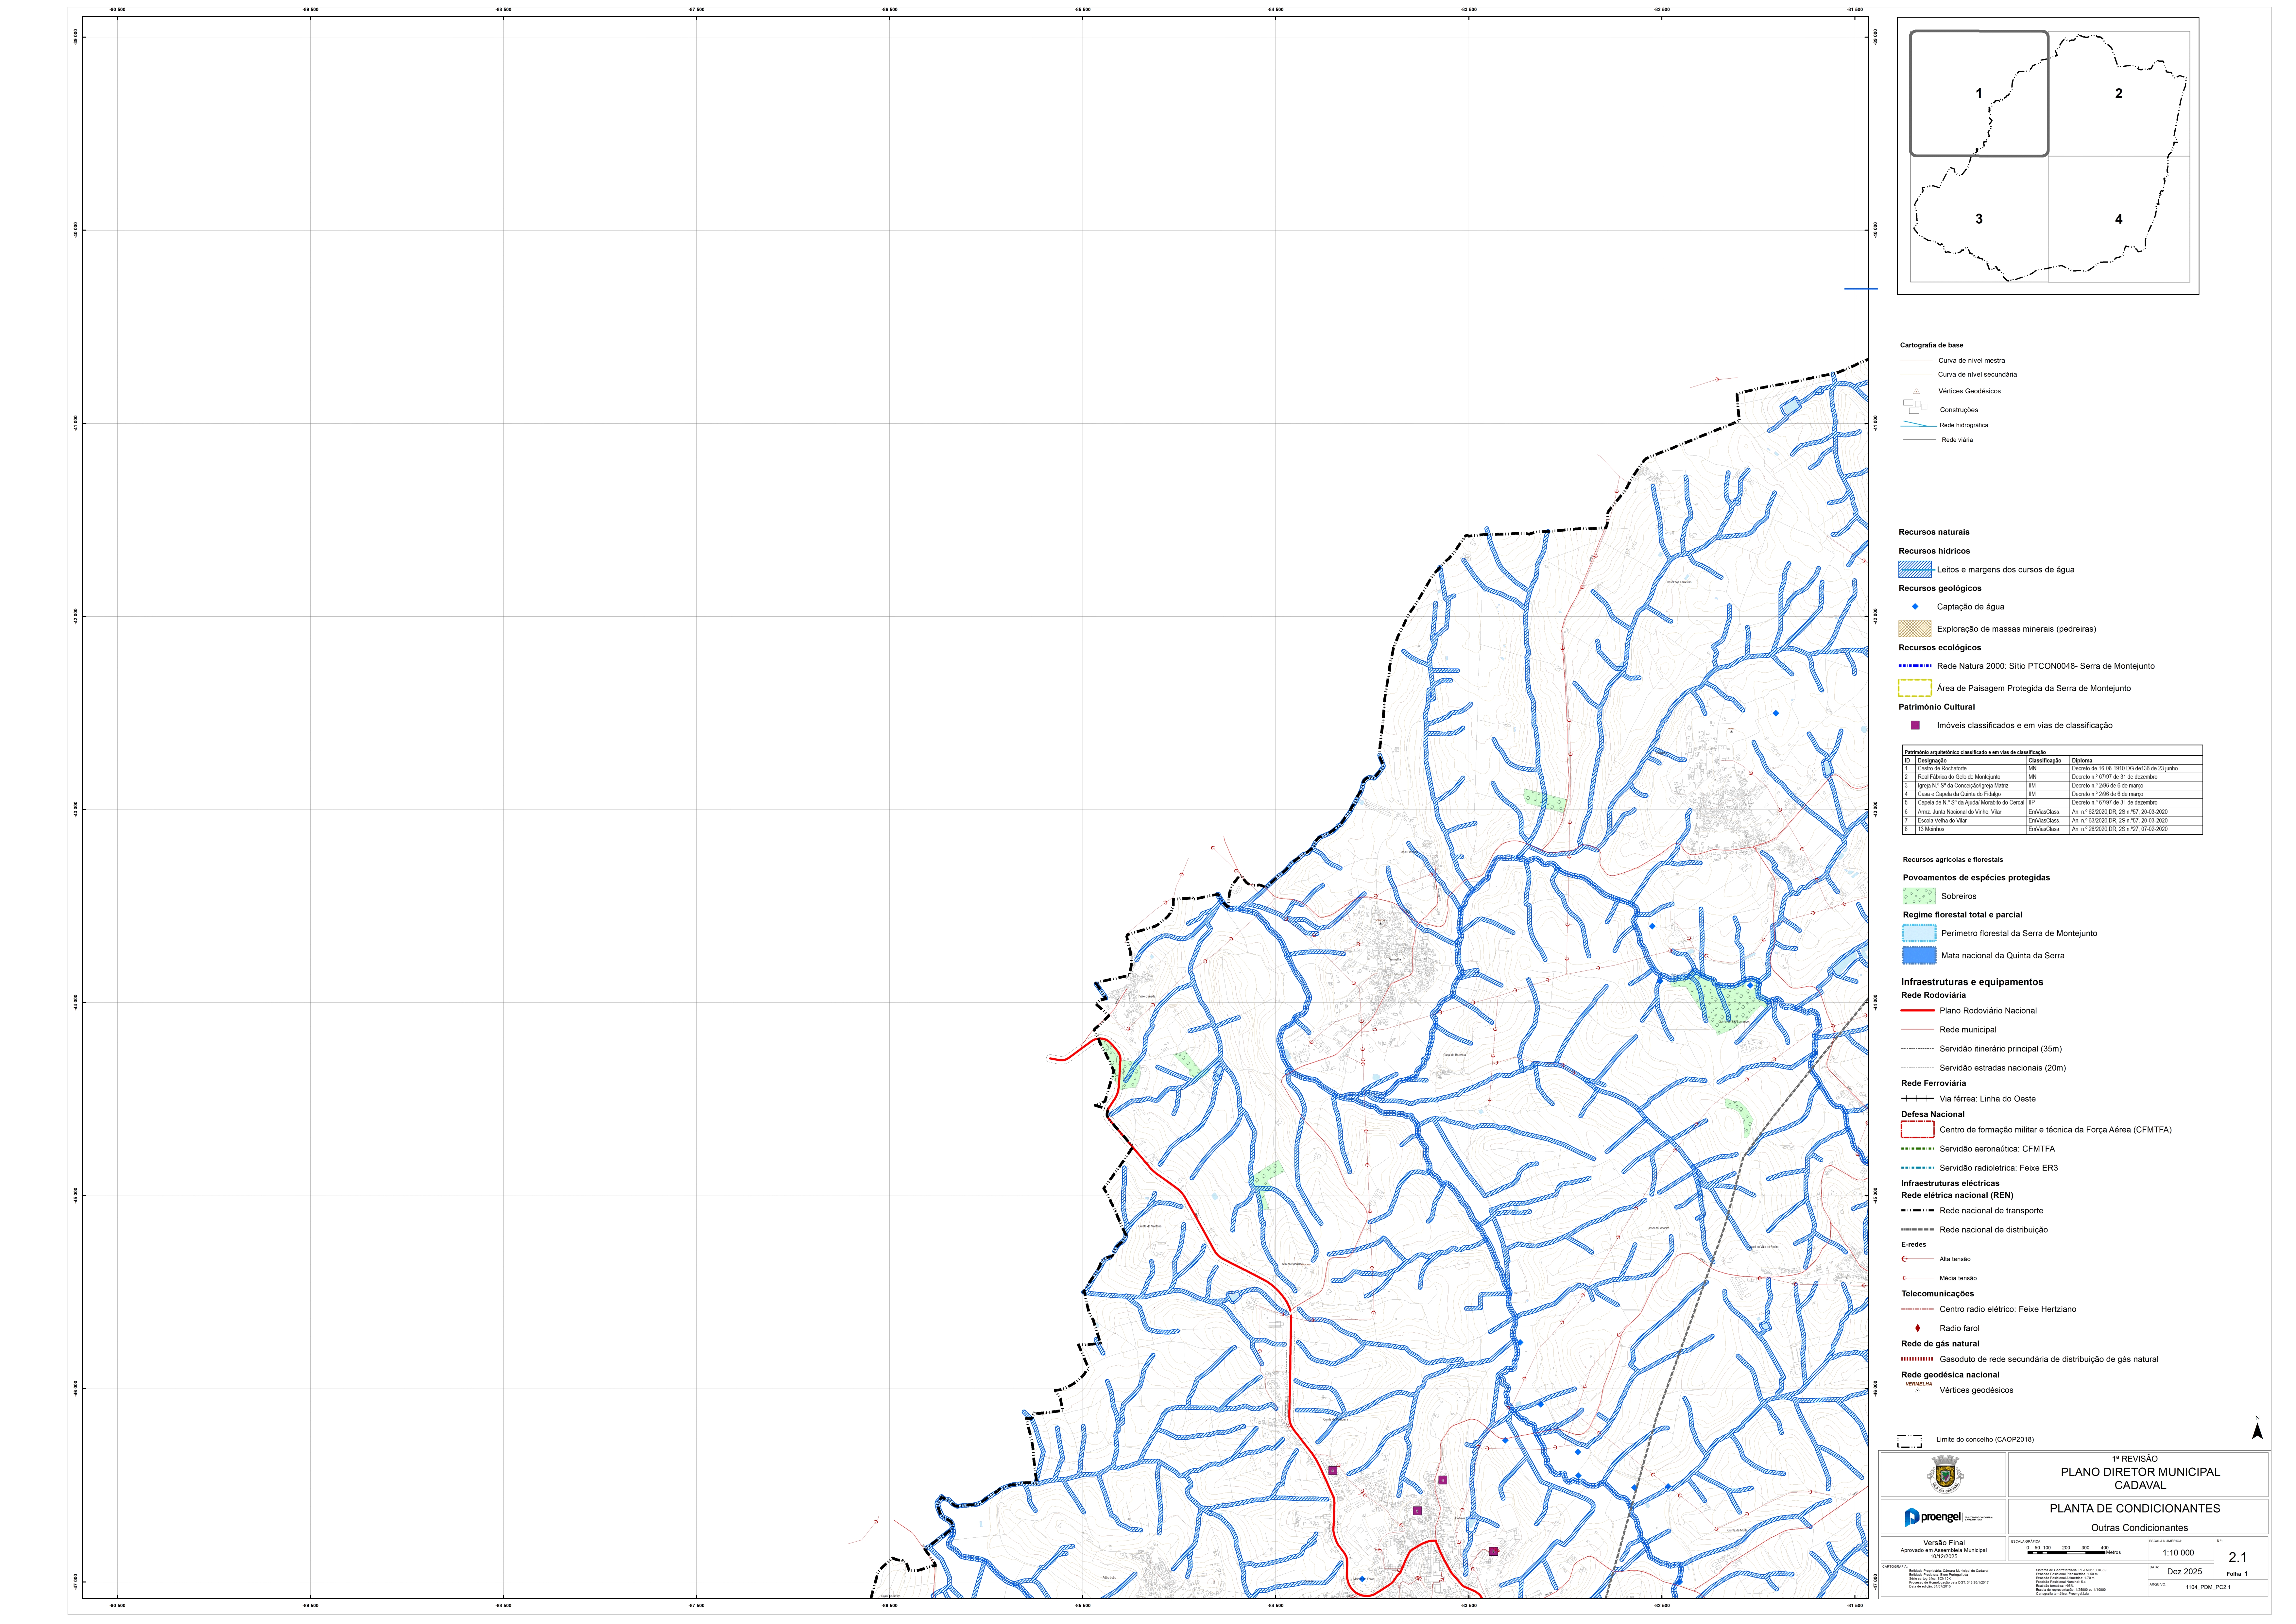Click the 'Recursos naturais' legend heading

click(1934, 532)
